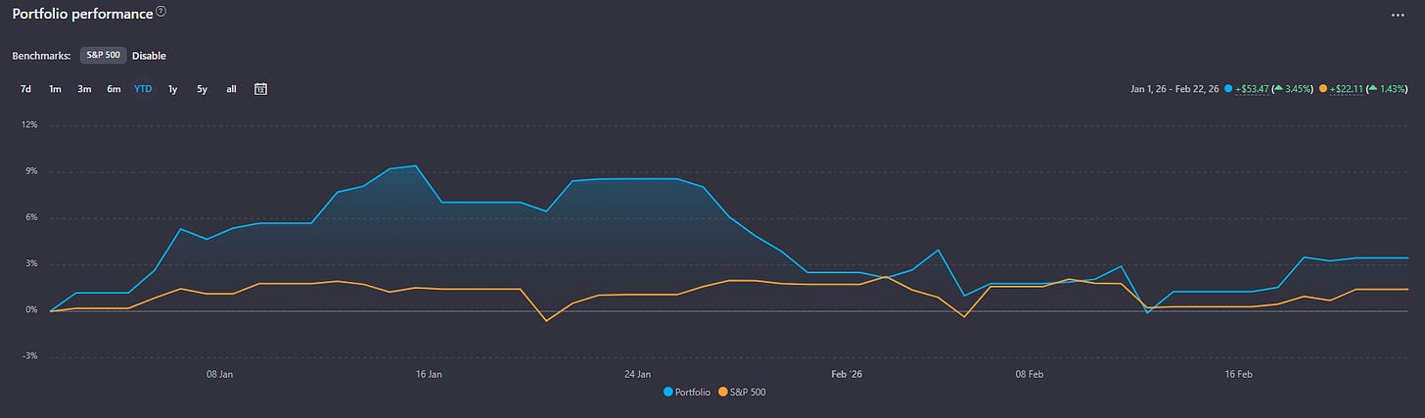
Task: Click the 24 Jan x-axis label
Action: coord(637,374)
